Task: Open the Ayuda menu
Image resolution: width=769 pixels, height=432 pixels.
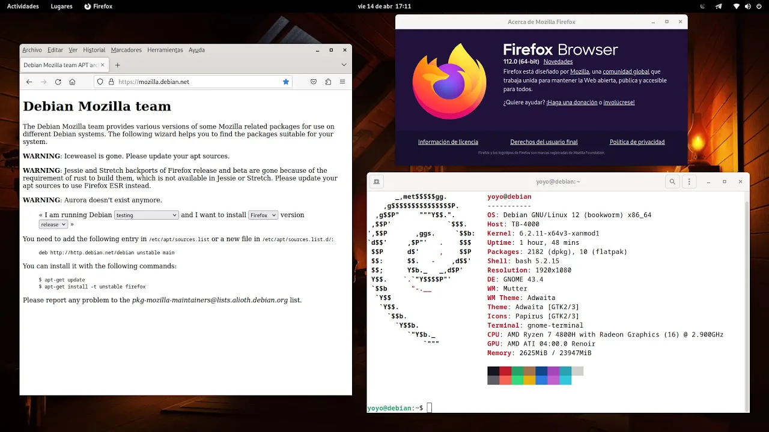Action: (196, 50)
